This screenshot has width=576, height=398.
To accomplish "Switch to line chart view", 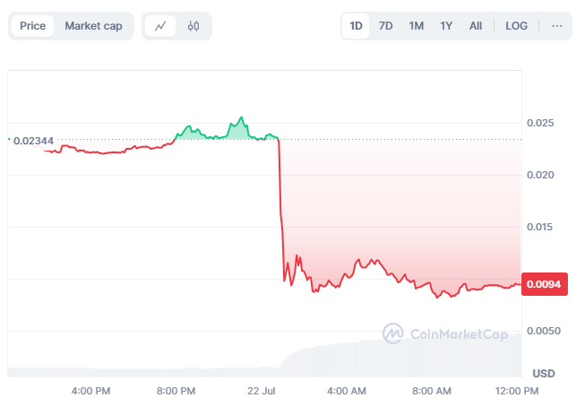I will pyautogui.click(x=160, y=26).
